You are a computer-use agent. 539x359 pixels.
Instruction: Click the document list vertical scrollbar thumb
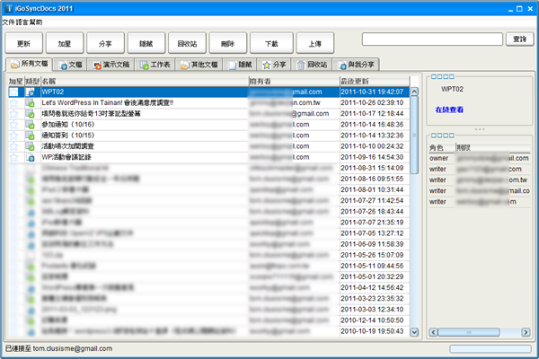(x=414, y=135)
